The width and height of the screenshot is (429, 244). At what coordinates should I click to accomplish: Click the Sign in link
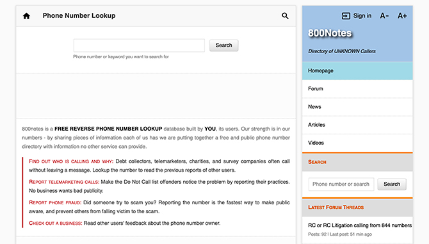click(x=362, y=16)
